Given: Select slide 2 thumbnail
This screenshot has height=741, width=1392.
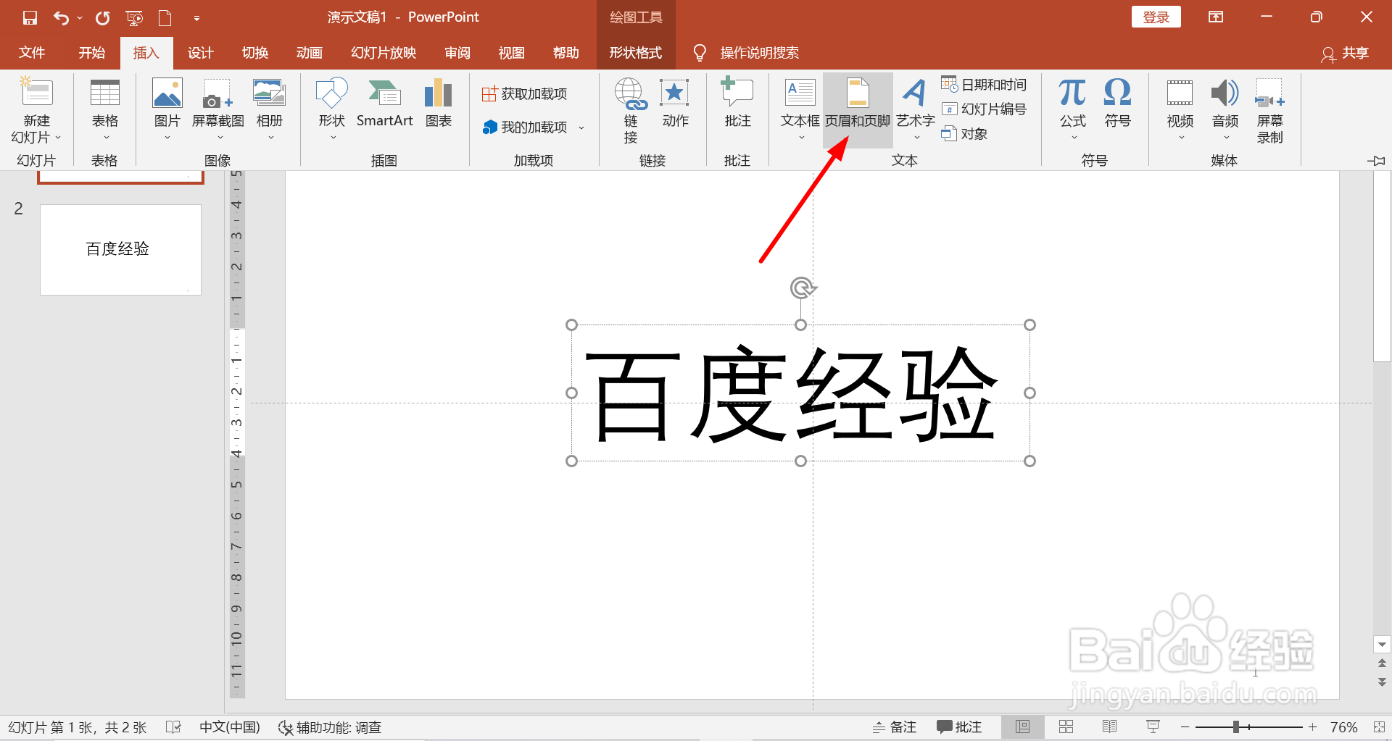Looking at the screenshot, I should click(x=120, y=250).
